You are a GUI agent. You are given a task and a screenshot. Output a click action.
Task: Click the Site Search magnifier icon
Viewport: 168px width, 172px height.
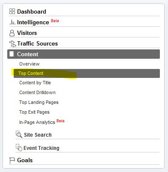pos(19,134)
